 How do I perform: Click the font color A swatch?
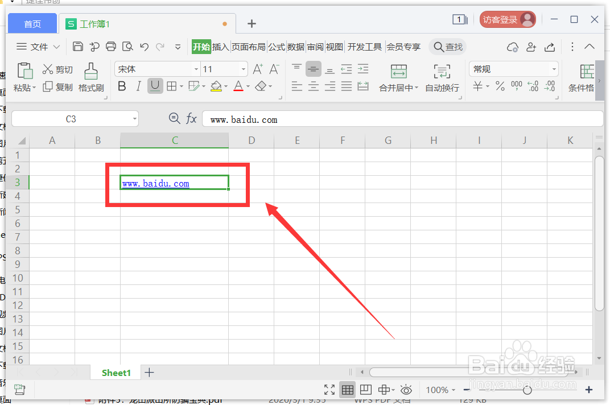(238, 86)
